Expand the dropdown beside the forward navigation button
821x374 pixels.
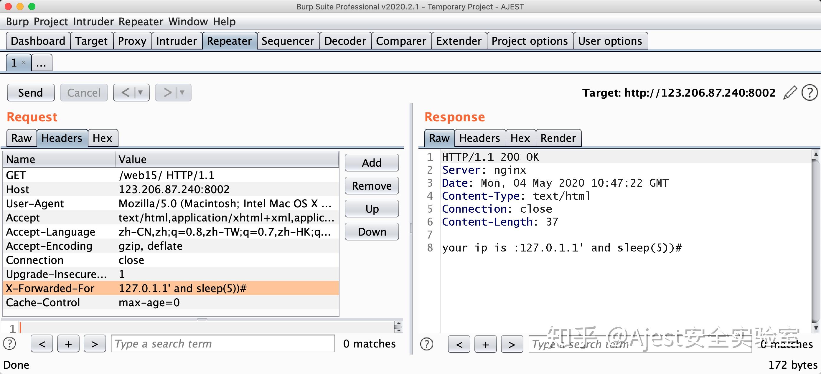point(182,92)
